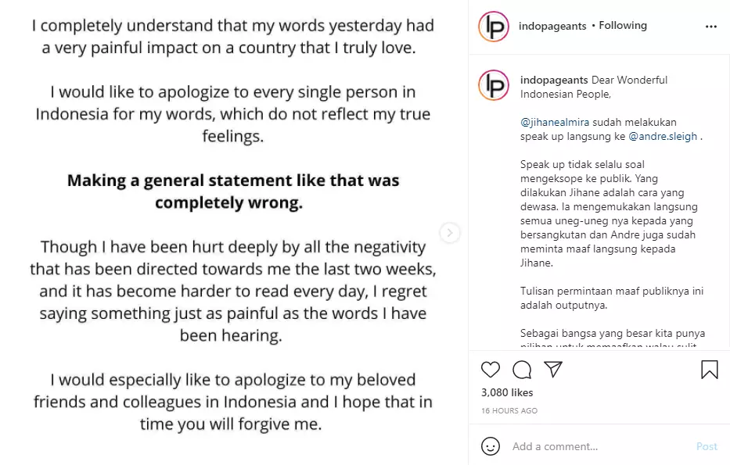Open the three-dot more options menu
This screenshot has width=730, height=465.
[710, 26]
